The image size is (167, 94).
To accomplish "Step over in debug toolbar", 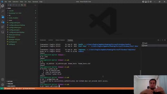I will [13, 5].
